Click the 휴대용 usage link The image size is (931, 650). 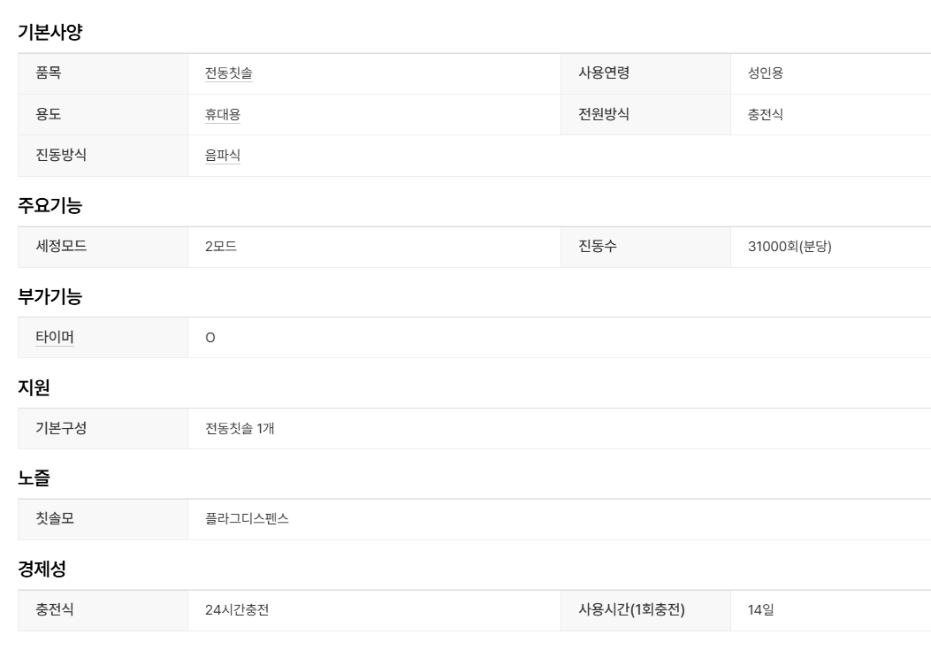click(x=223, y=114)
